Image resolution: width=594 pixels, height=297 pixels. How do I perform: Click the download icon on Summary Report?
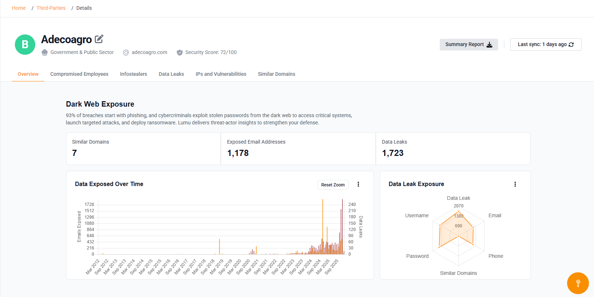[489, 45]
